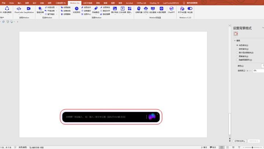Click the vertical scrollbar down arrow
This screenshot has width=264, height=149.
click(x=230, y=136)
